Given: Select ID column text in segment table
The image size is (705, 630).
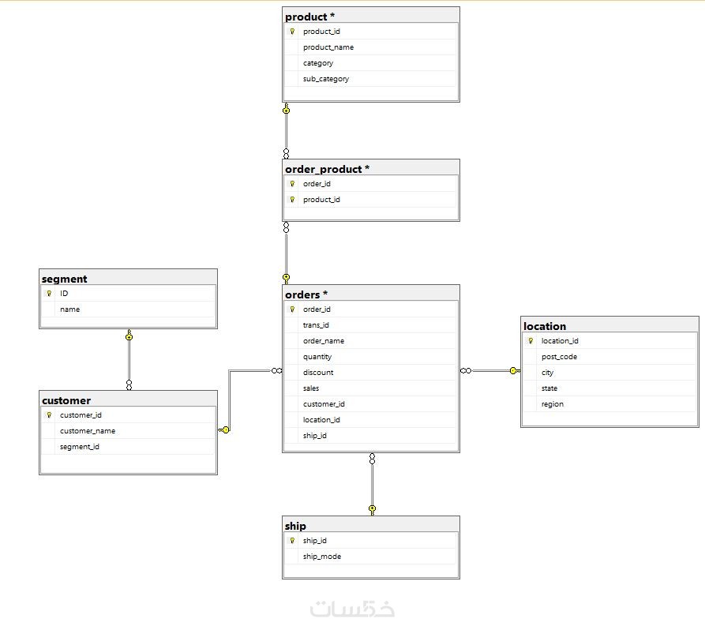Looking at the screenshot, I should click(x=64, y=294).
